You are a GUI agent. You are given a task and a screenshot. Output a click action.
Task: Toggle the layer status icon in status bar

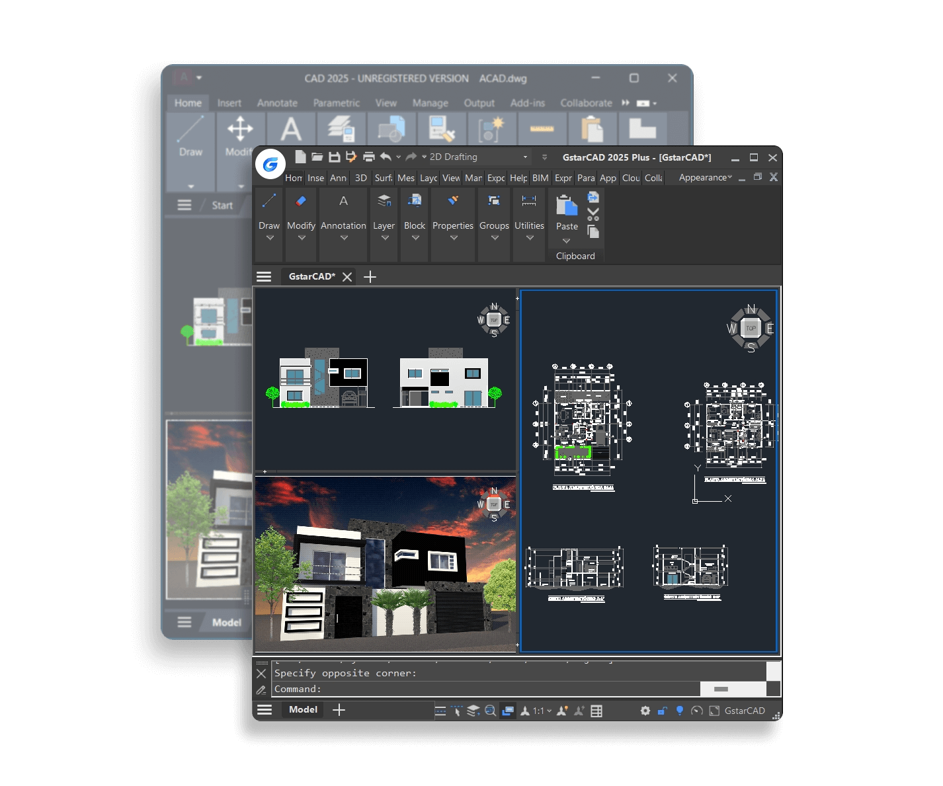pyautogui.click(x=473, y=711)
